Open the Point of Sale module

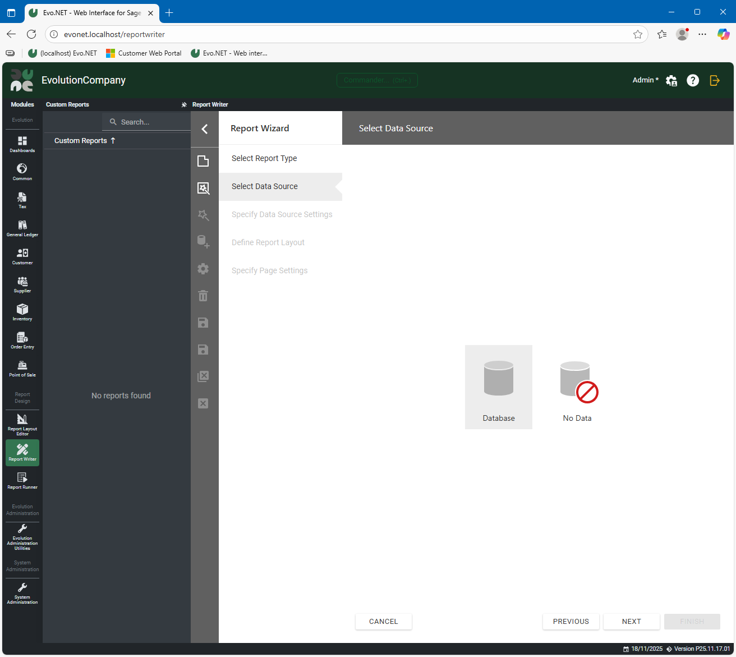point(22,369)
